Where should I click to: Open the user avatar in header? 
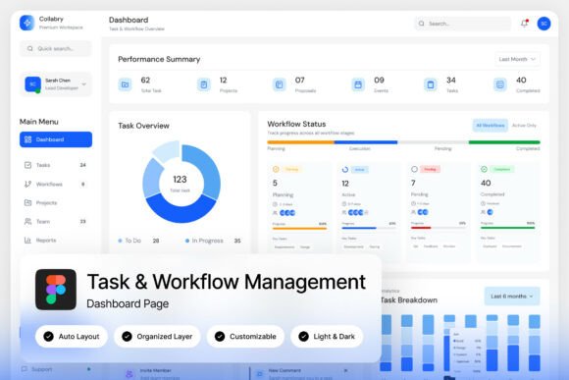pyautogui.click(x=543, y=24)
